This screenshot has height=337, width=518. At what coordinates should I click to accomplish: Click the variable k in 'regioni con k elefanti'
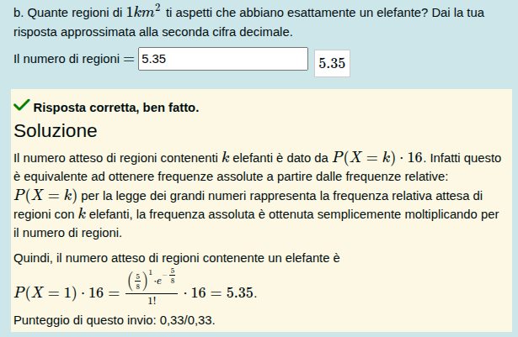click(x=82, y=214)
